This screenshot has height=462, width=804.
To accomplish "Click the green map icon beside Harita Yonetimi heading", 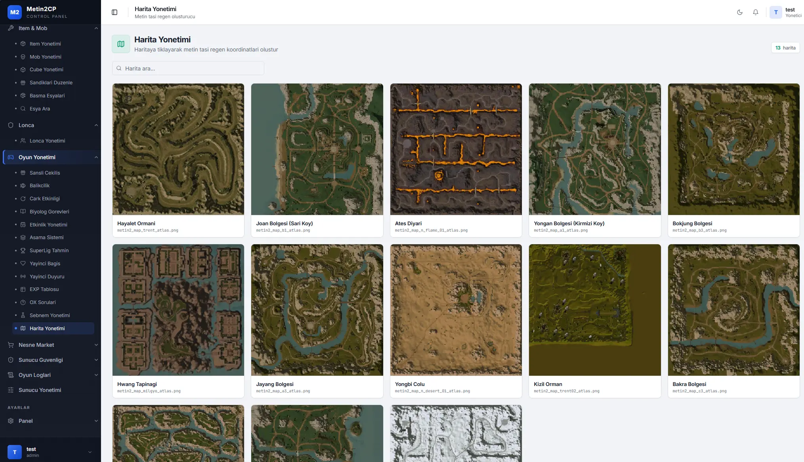I will coord(121,44).
